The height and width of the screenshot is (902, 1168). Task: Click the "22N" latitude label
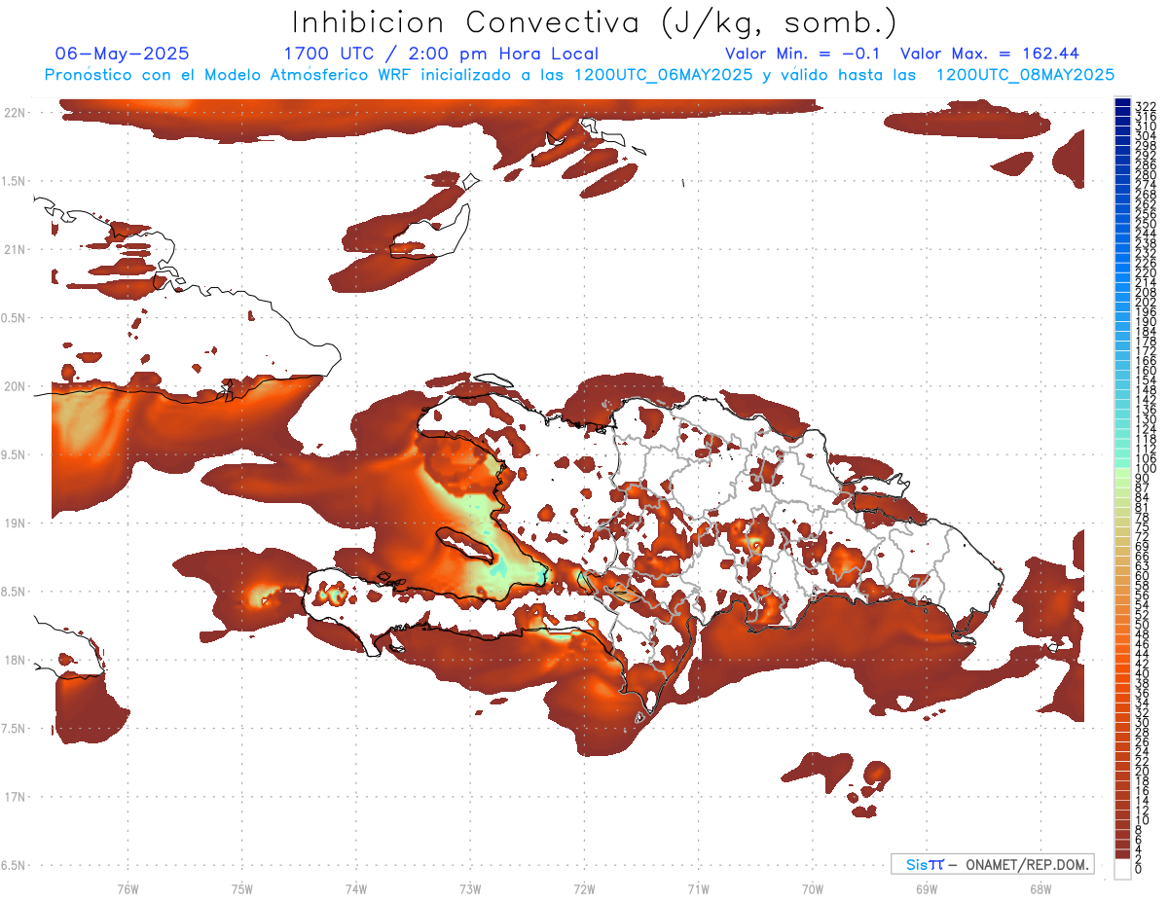pyautogui.click(x=15, y=112)
